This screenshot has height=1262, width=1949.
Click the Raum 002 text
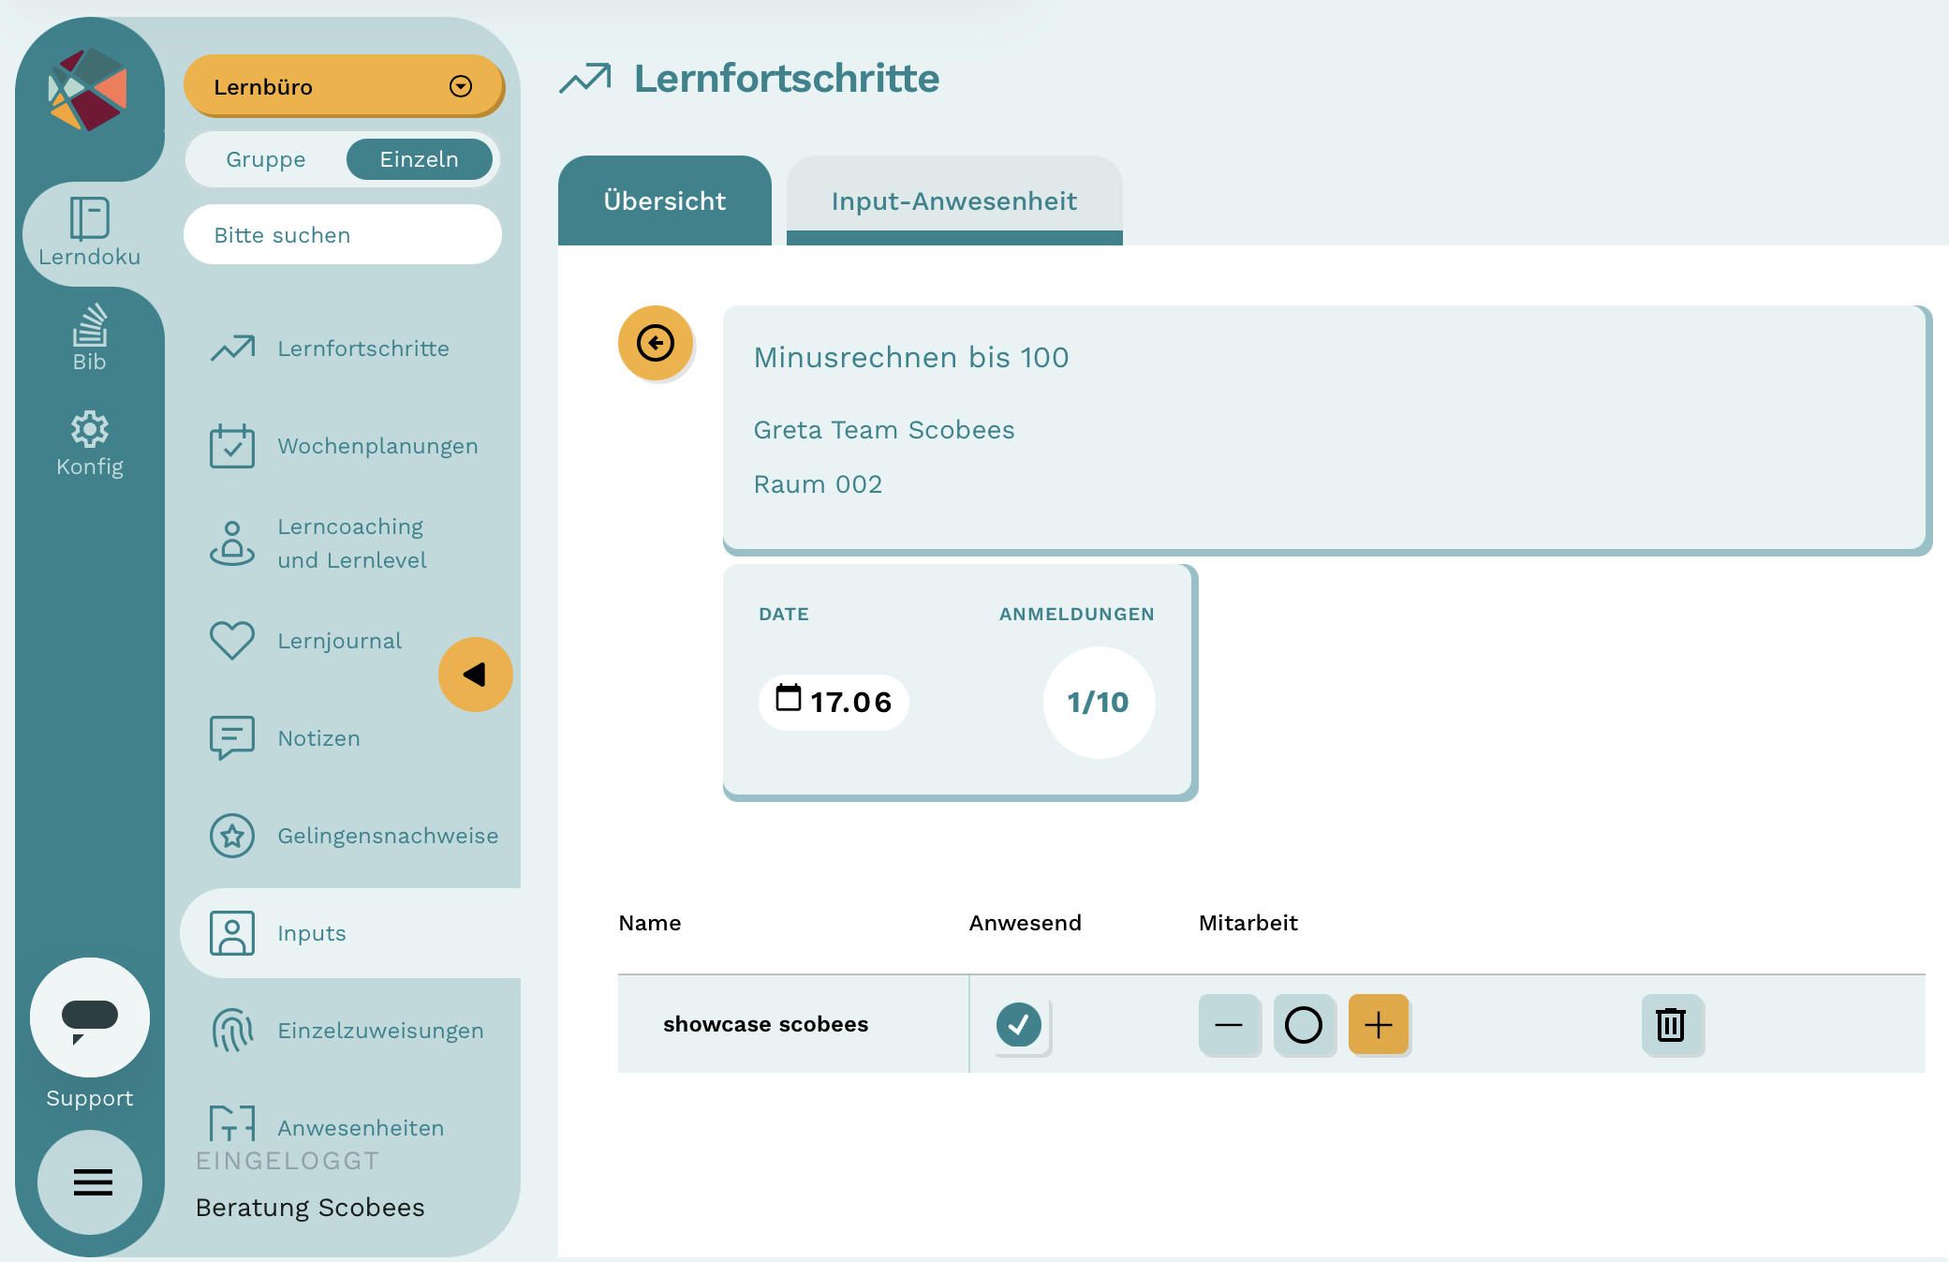click(x=818, y=484)
